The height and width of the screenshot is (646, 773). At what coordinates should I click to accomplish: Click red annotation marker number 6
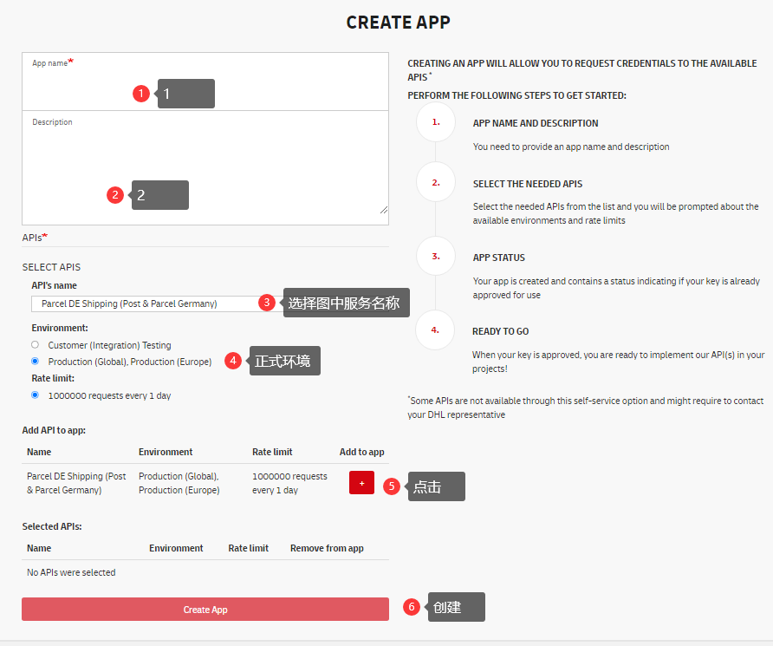412,607
